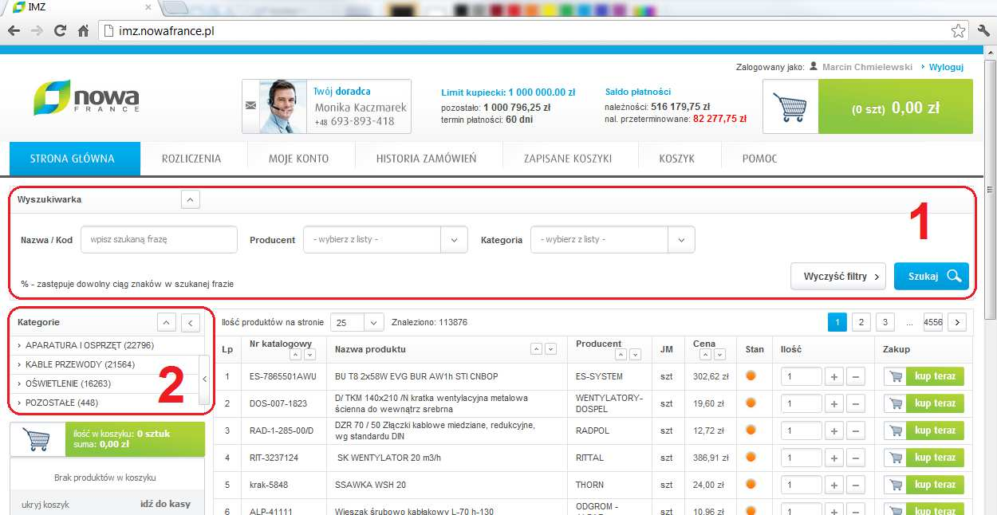Hide Kategorie sidebar with left chevron
Viewport: 997px width, 515px height.
tap(190, 323)
